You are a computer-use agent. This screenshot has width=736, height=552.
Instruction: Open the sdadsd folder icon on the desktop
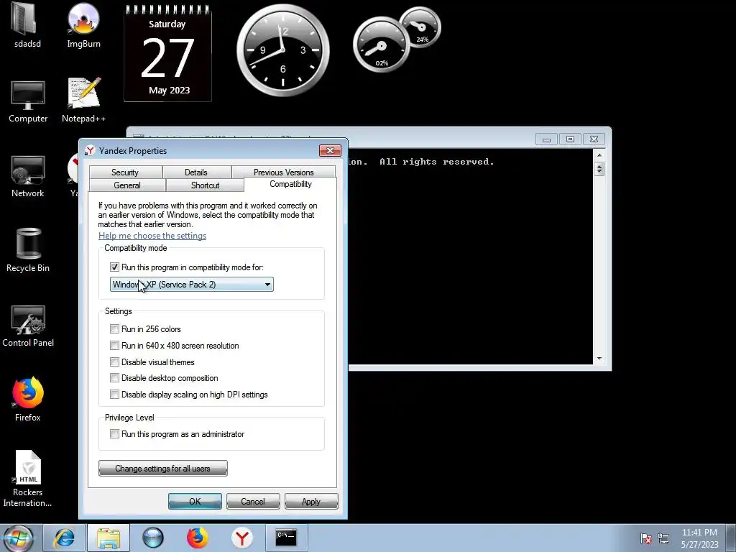point(27,25)
